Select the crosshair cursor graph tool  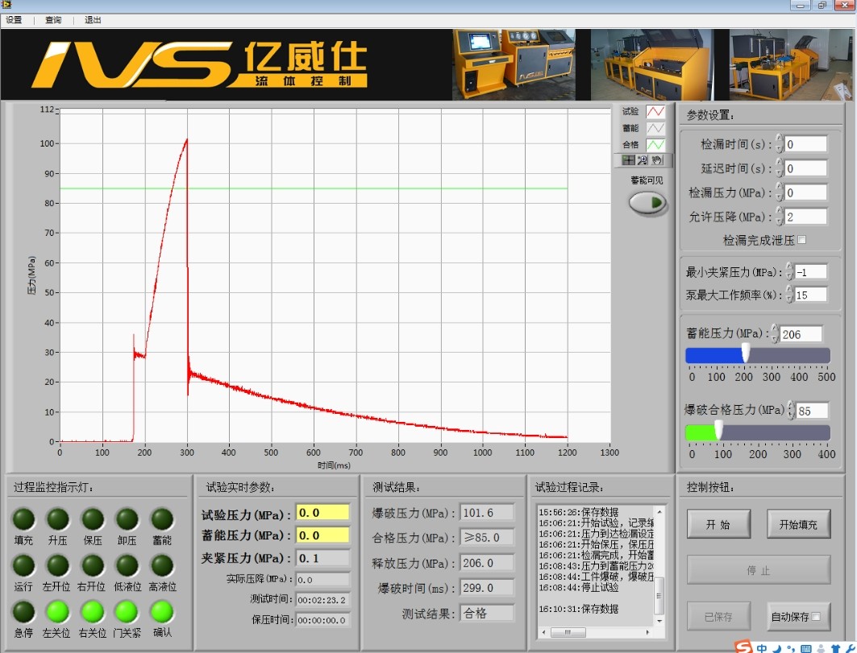629,160
